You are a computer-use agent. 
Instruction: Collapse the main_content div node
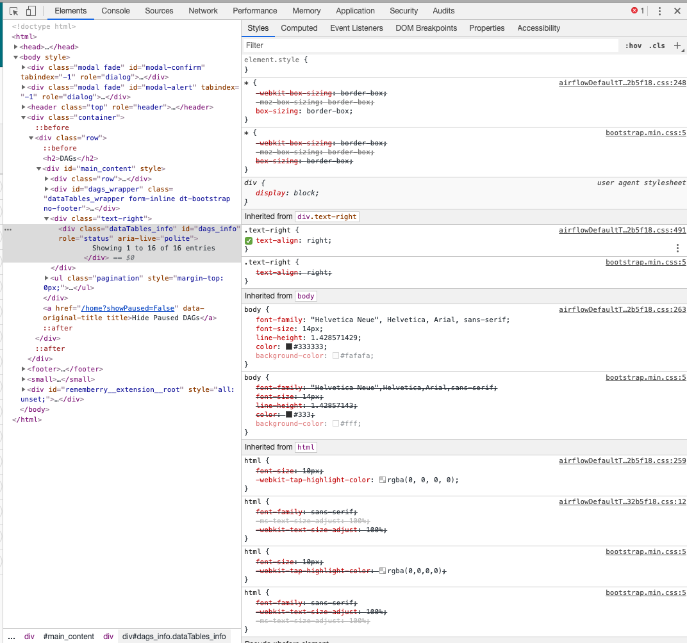point(38,168)
